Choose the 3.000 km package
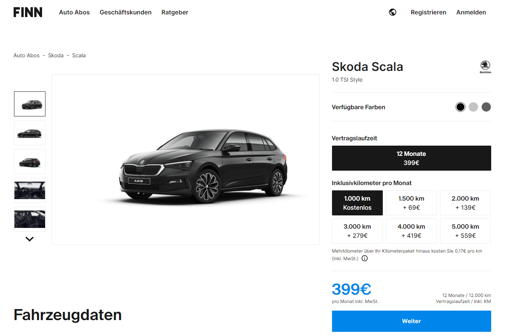 tap(357, 231)
